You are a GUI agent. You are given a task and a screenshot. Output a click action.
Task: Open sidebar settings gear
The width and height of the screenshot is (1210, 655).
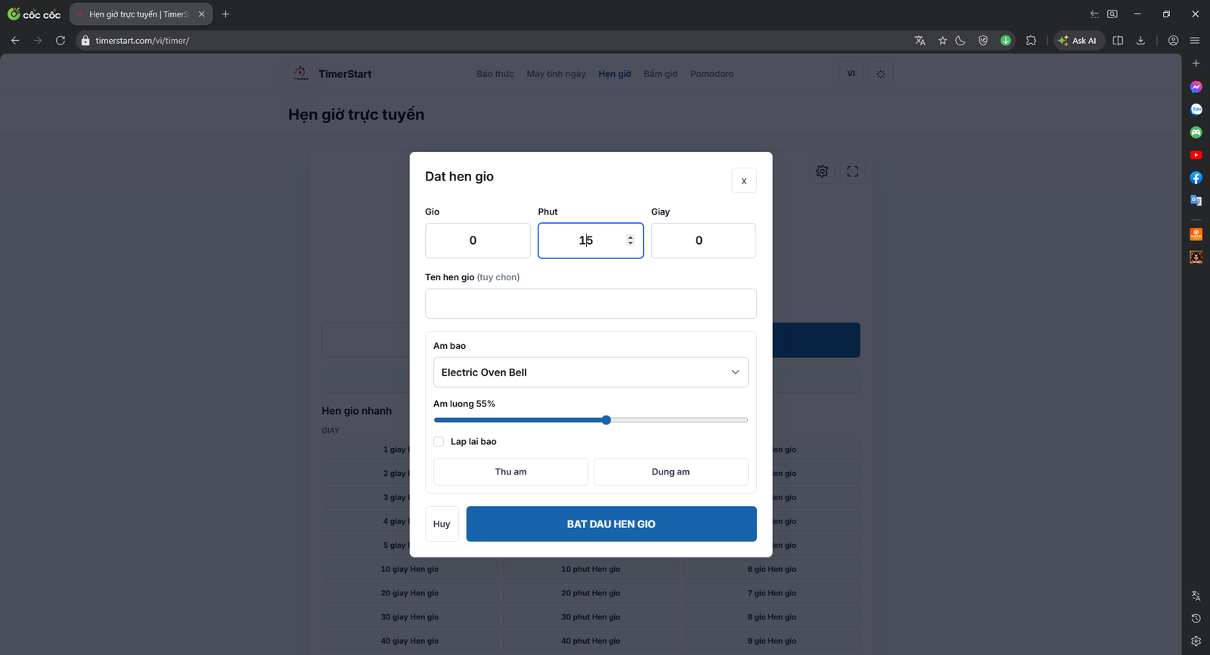pyautogui.click(x=1196, y=641)
